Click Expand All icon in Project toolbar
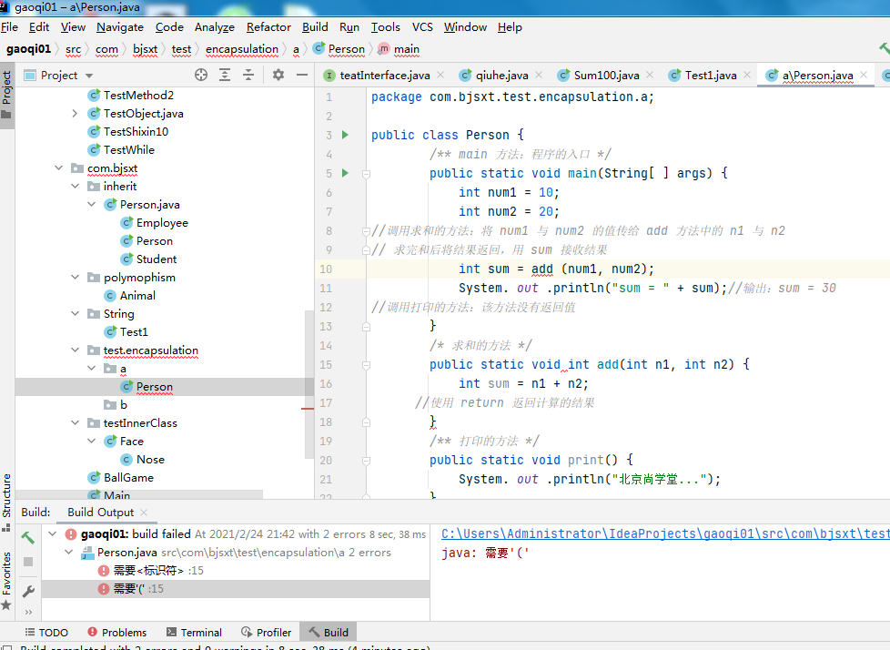The height and width of the screenshot is (650, 890). pos(225,75)
